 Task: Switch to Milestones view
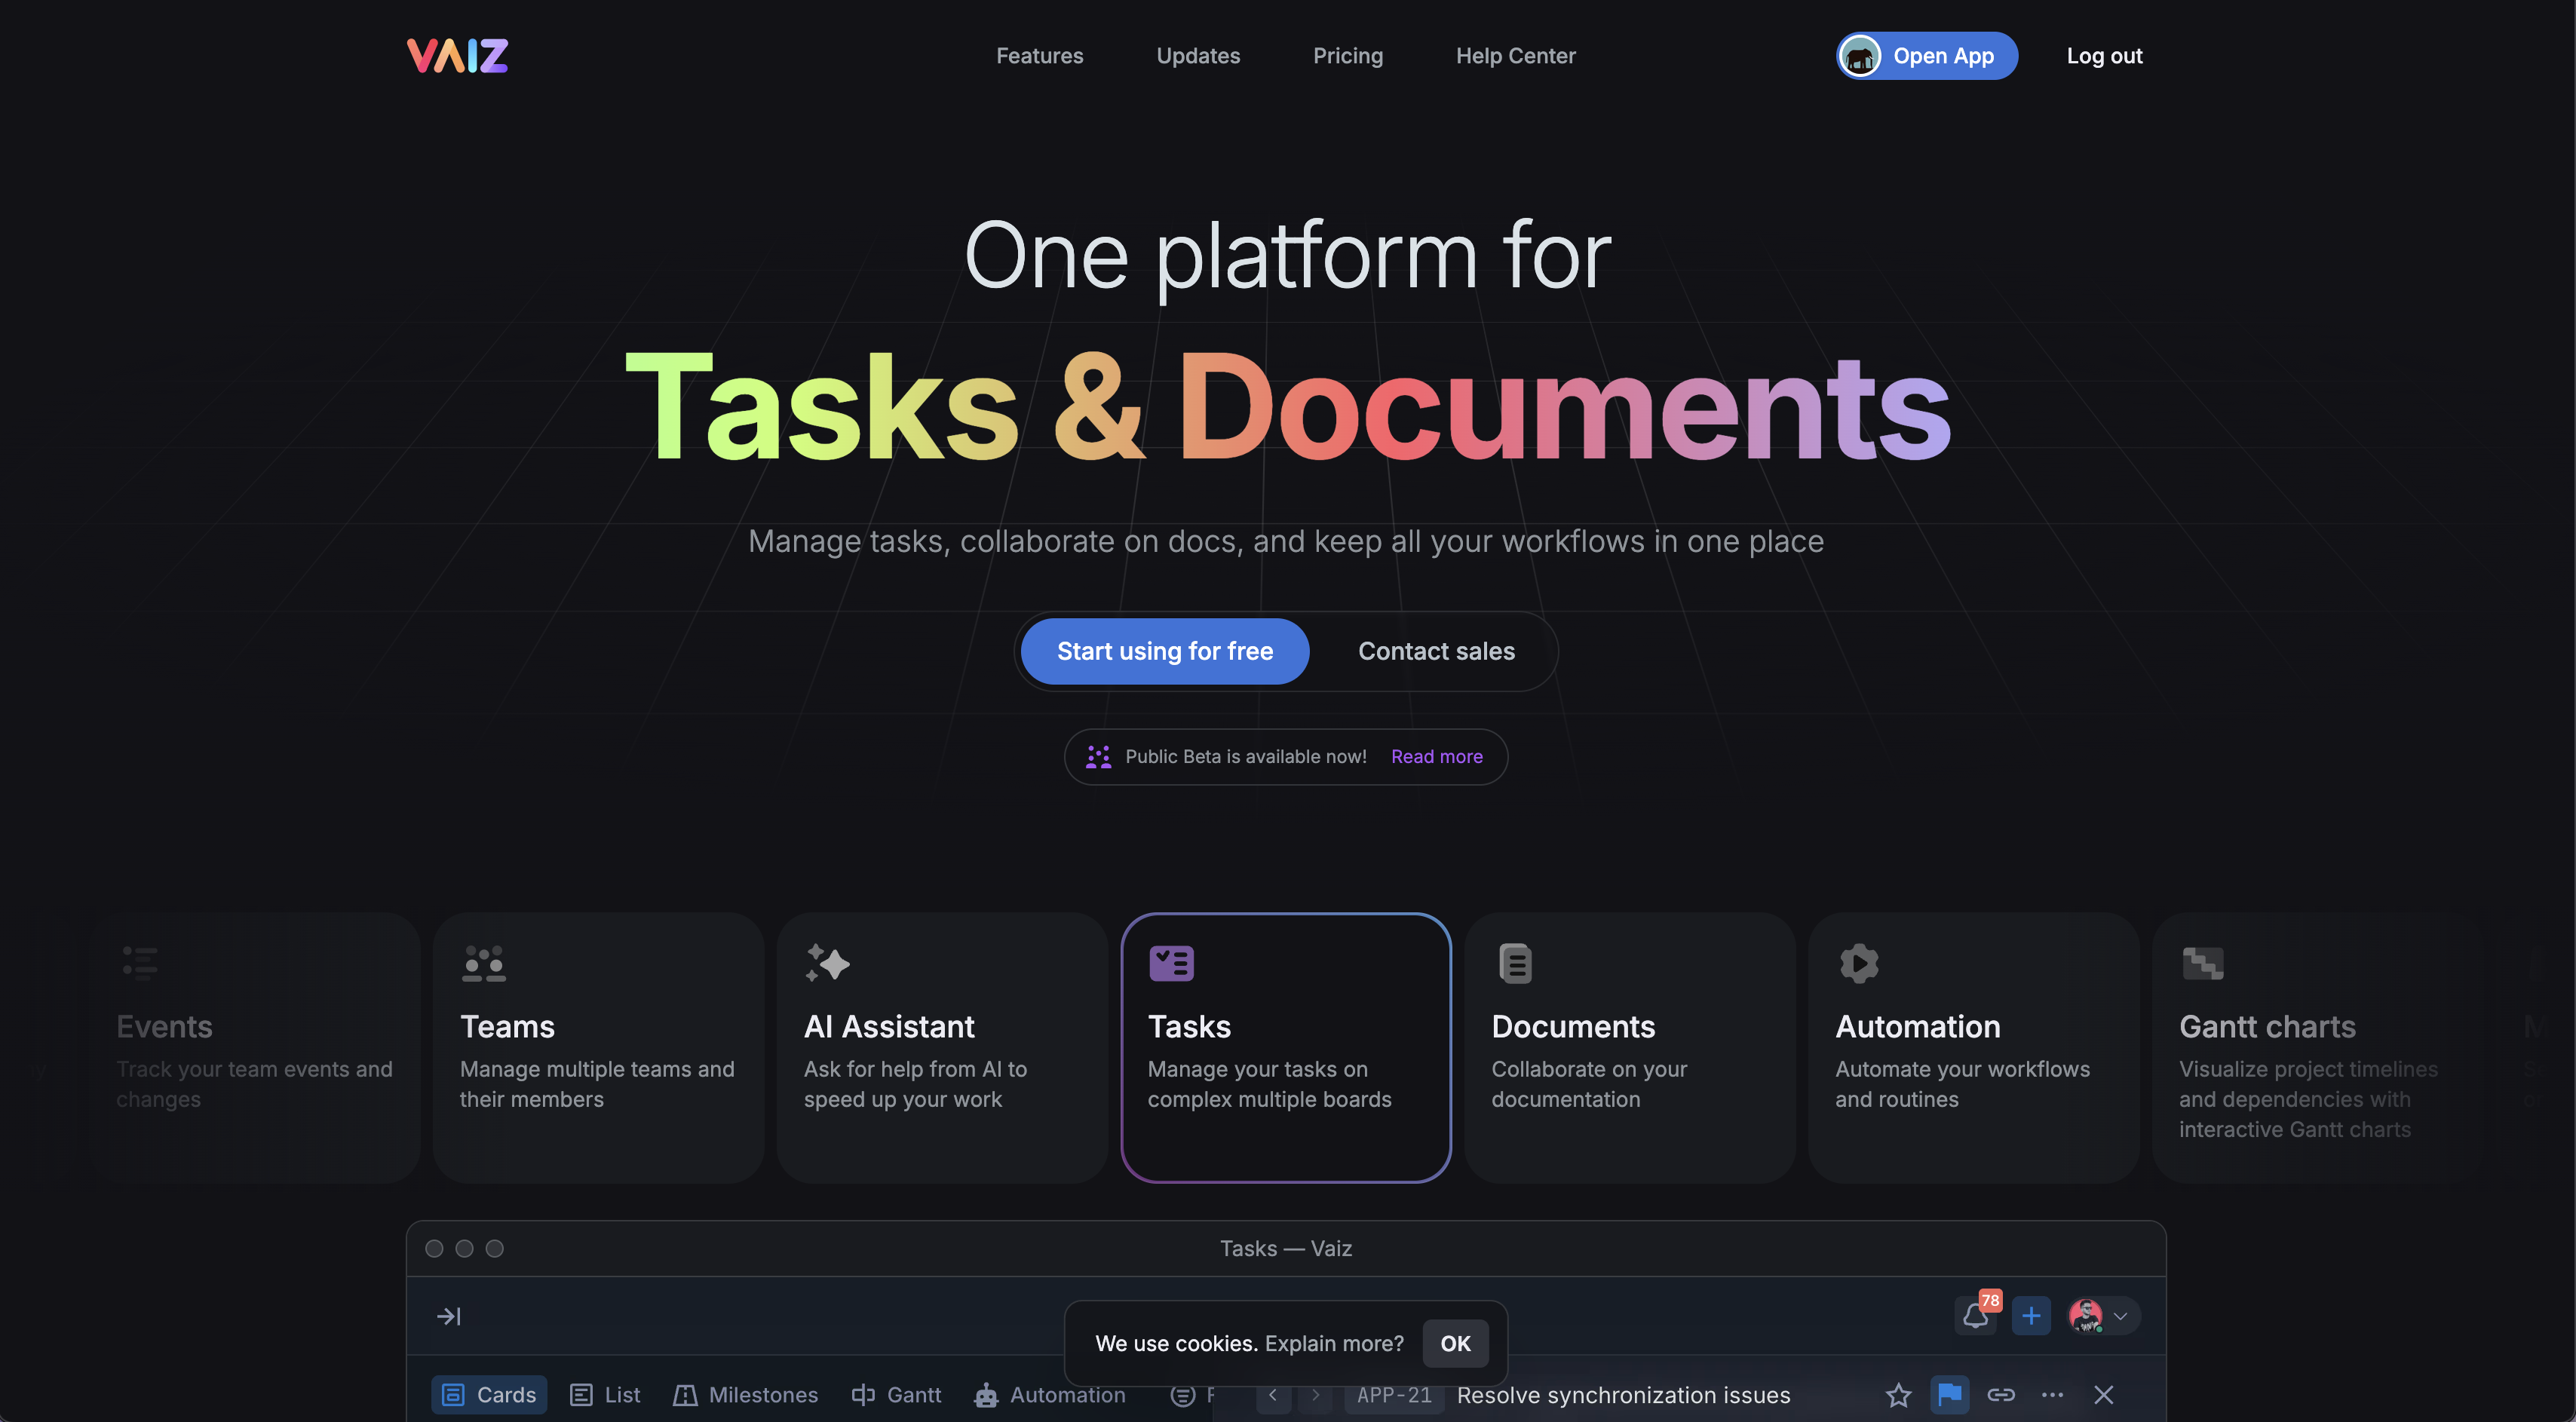745,1395
